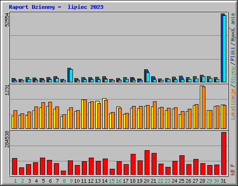238x186 pixels.
Task: Click the 'Lokalizacje' legend label
Action: click(x=233, y=104)
